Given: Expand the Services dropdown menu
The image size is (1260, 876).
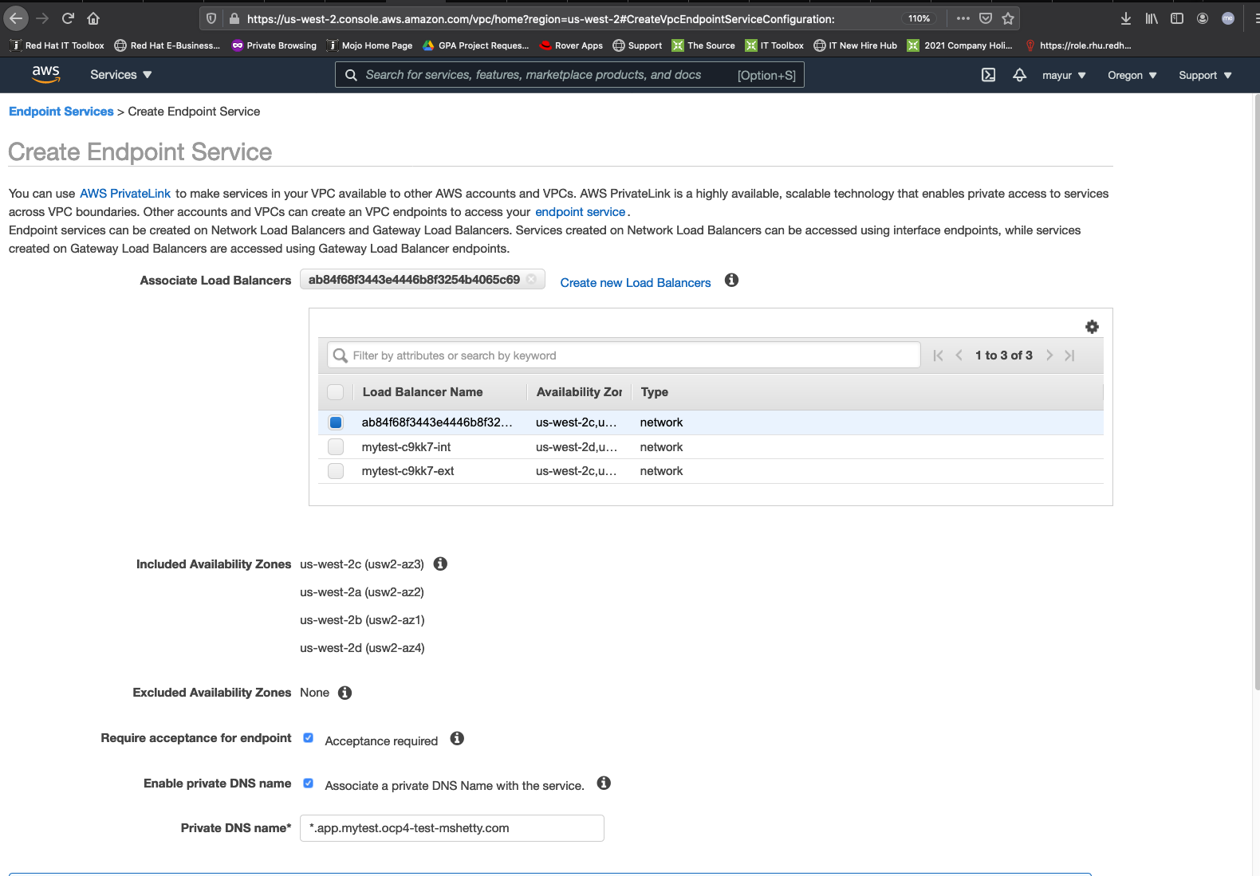Looking at the screenshot, I should tap(120, 75).
